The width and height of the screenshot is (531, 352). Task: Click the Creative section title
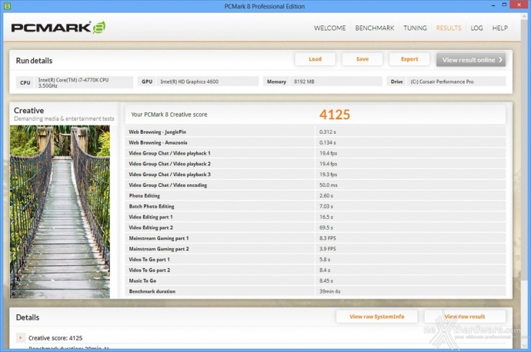tap(28, 111)
